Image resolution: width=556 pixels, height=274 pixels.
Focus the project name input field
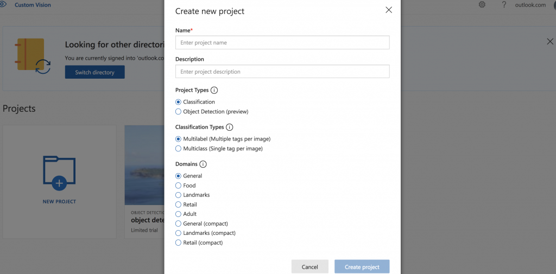click(x=282, y=43)
